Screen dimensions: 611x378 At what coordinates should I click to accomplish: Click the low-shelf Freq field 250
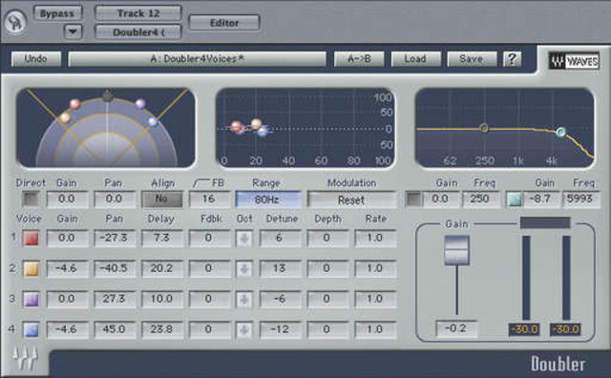point(480,199)
